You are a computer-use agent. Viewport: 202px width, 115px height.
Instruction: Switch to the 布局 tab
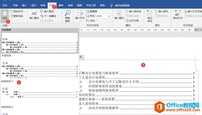[x=43, y=6]
